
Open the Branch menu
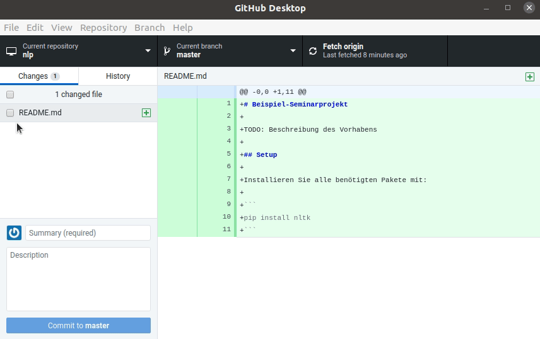tap(150, 28)
